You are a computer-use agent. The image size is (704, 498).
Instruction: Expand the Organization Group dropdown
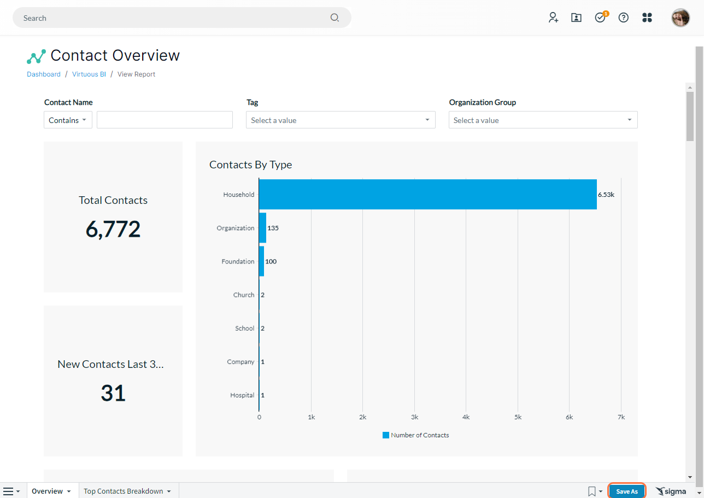(543, 120)
